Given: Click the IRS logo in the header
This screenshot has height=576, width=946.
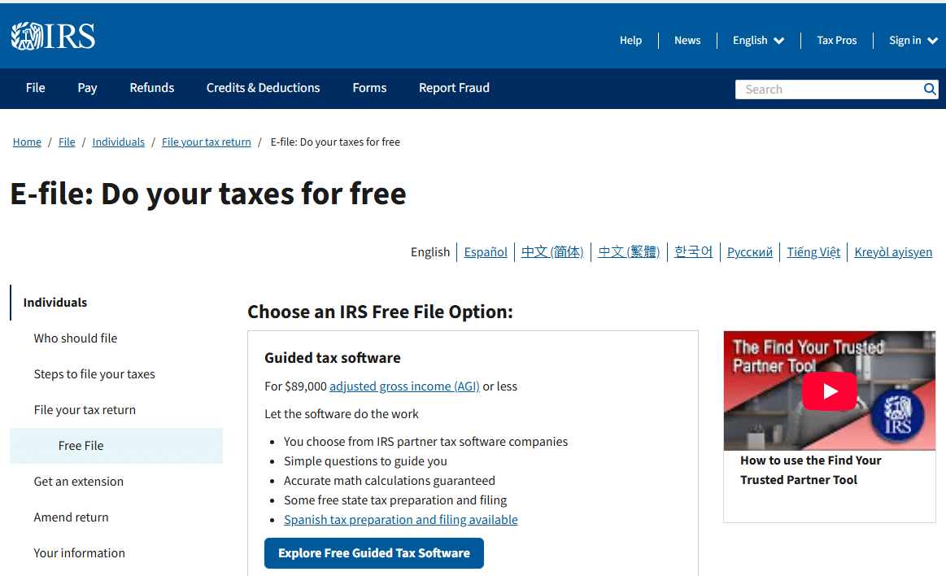Looking at the screenshot, I should coord(52,35).
